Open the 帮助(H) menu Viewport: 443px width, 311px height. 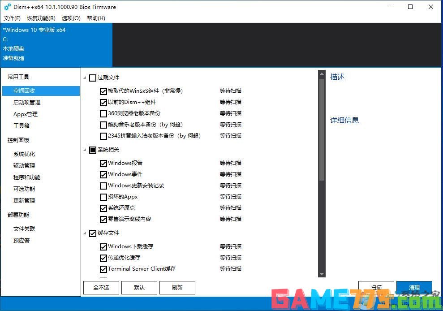coord(96,18)
